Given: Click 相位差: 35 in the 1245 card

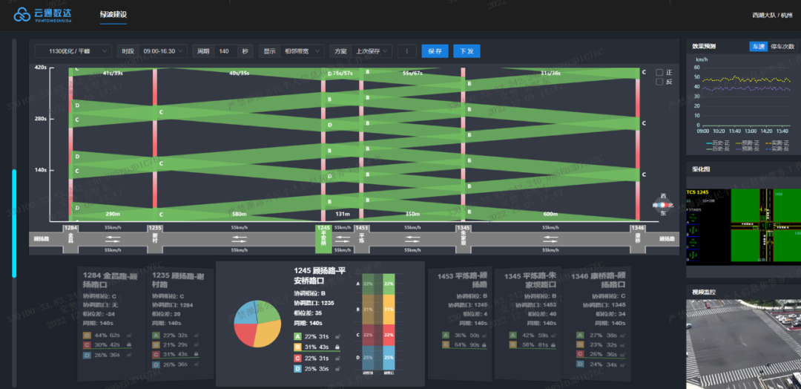Looking at the screenshot, I should point(308,313).
